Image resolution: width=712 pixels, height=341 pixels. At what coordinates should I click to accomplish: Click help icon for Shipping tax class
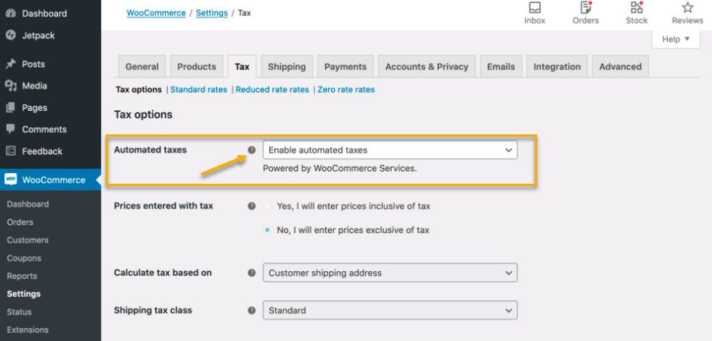252,311
